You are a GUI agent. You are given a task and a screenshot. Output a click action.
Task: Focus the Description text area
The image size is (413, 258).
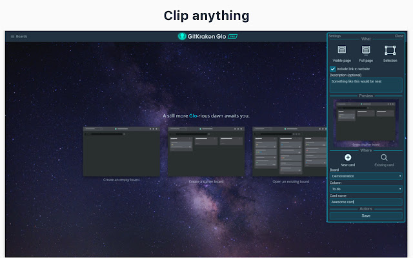[x=366, y=84]
